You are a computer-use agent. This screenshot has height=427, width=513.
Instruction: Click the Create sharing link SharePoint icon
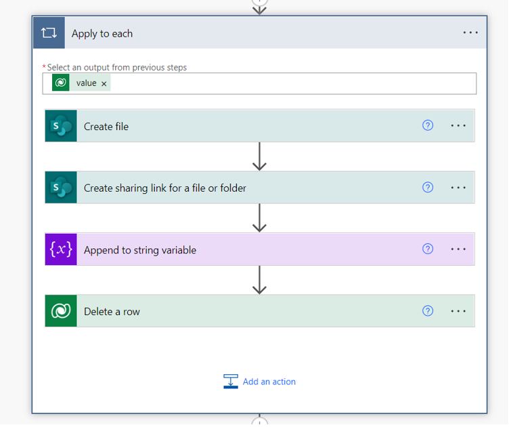point(61,188)
